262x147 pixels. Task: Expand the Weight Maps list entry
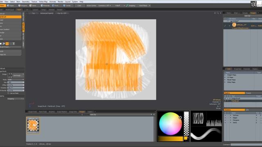pyautogui.click(x=225, y=75)
